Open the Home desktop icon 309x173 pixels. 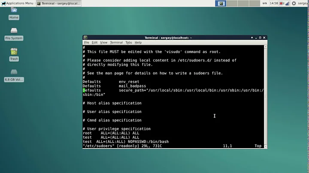pyautogui.click(x=14, y=13)
